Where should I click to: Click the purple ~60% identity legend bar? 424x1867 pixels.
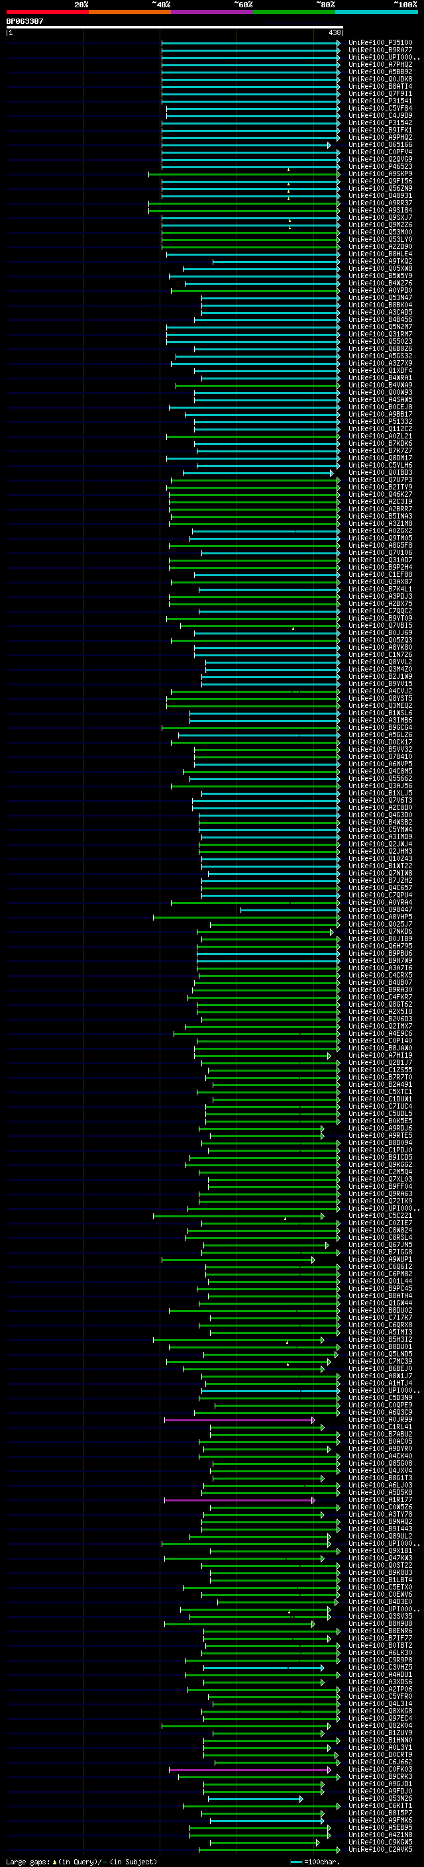[x=213, y=12]
